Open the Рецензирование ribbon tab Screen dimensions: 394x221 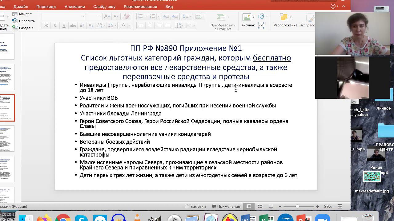pyautogui.click(x=140, y=6)
